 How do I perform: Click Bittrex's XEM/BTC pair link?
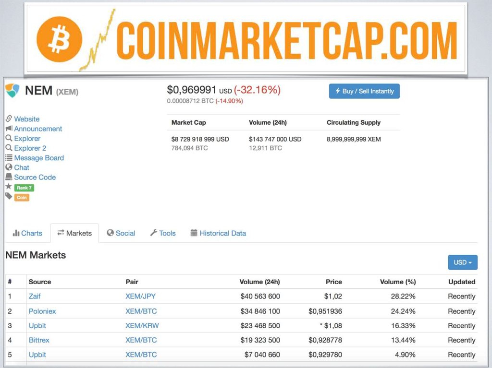point(141,340)
